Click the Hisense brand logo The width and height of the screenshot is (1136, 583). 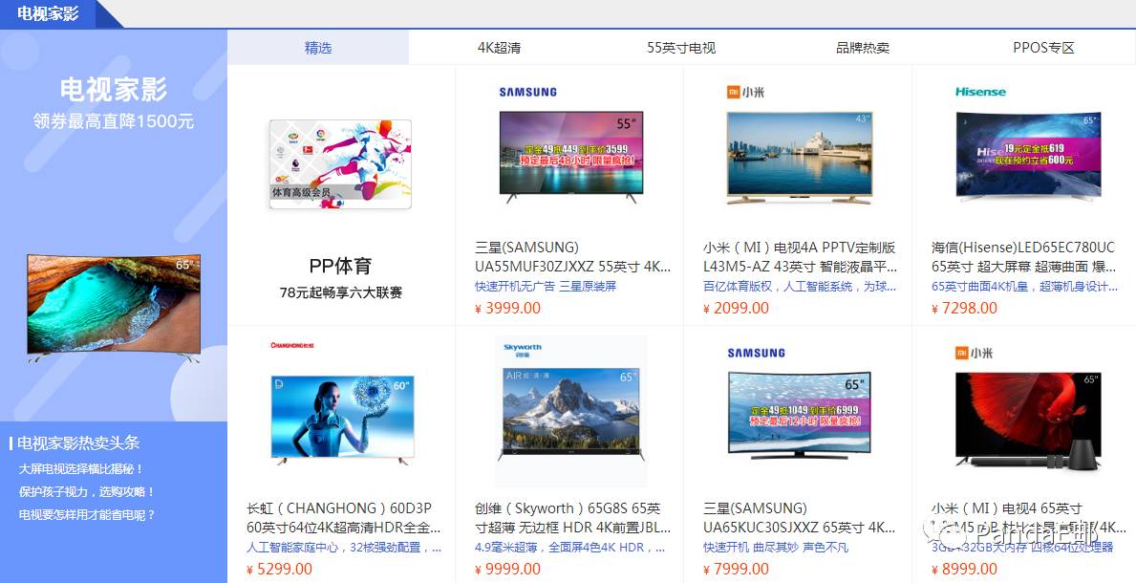tap(980, 92)
